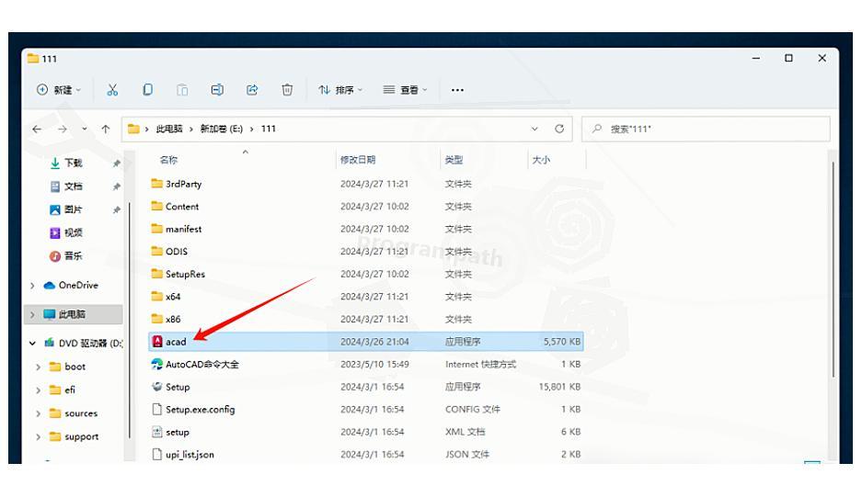Expand the support folder node
Viewport: 862px width, 497px height.
tap(39, 437)
